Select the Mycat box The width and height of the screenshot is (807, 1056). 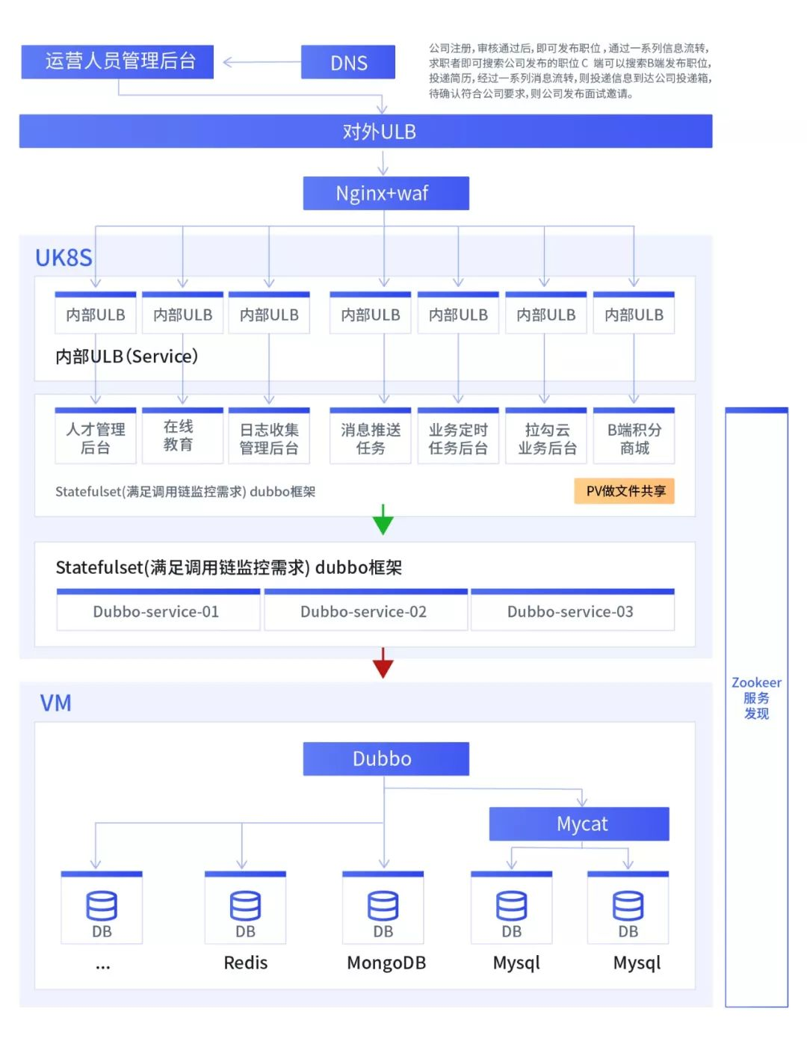[579, 824]
